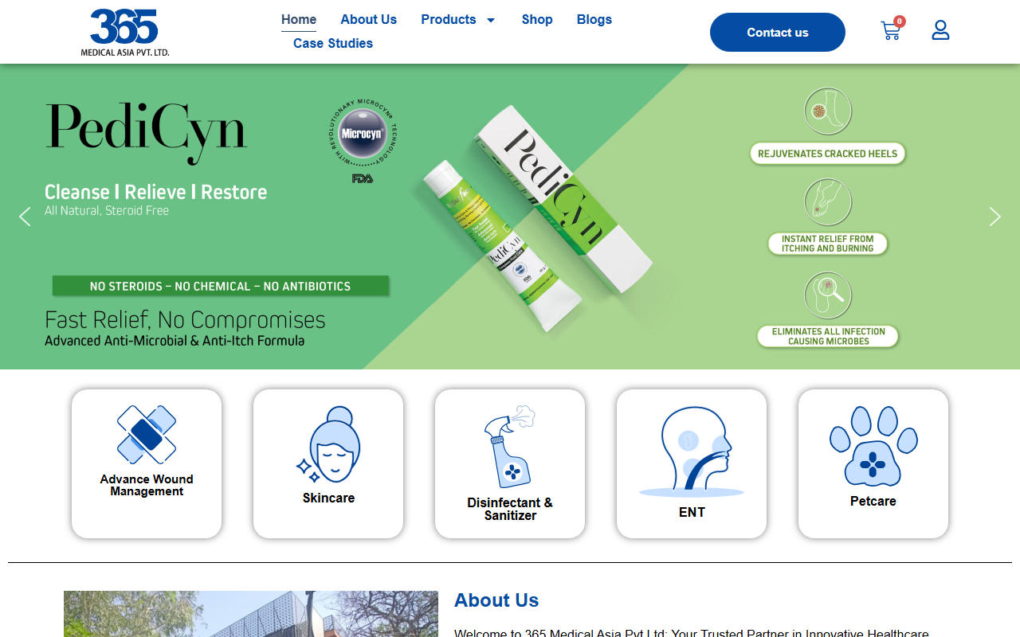Screen dimensions: 1020x637
Task: Open the ENT category label
Action: coord(692,512)
